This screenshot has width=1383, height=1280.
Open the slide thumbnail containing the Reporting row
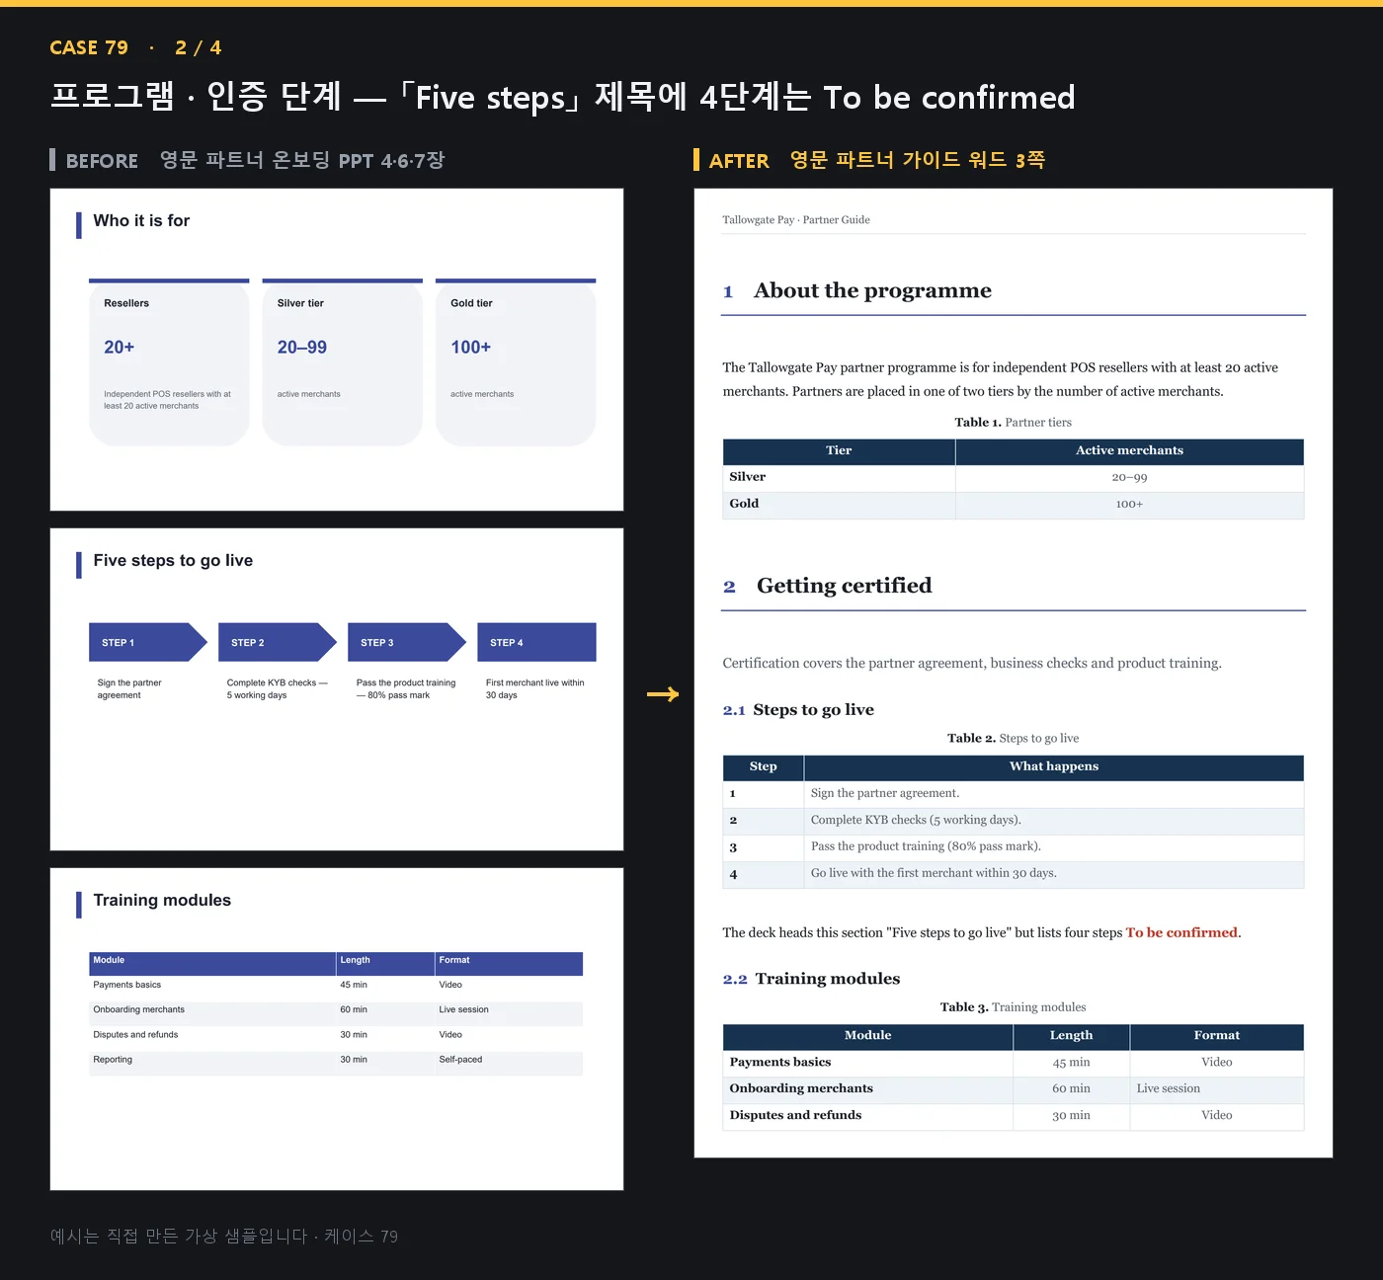click(337, 1029)
